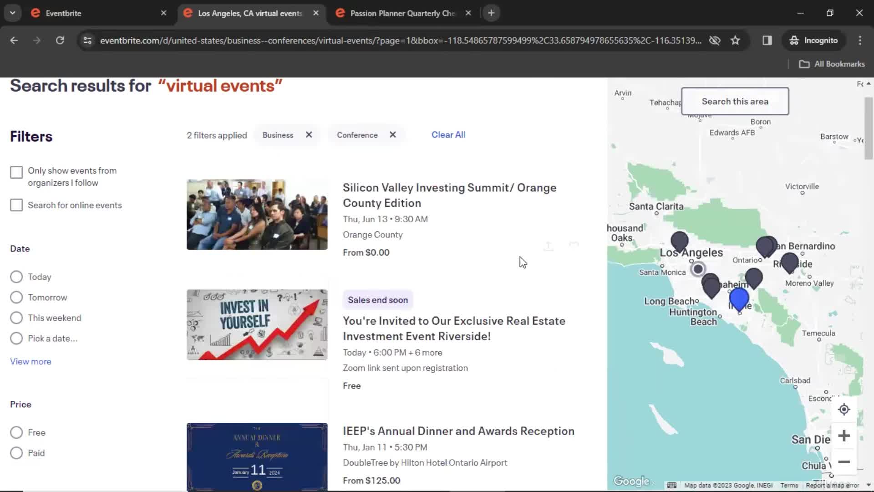The image size is (874, 492).
Task: Open Google Maps via Google logo
Action: (x=631, y=481)
